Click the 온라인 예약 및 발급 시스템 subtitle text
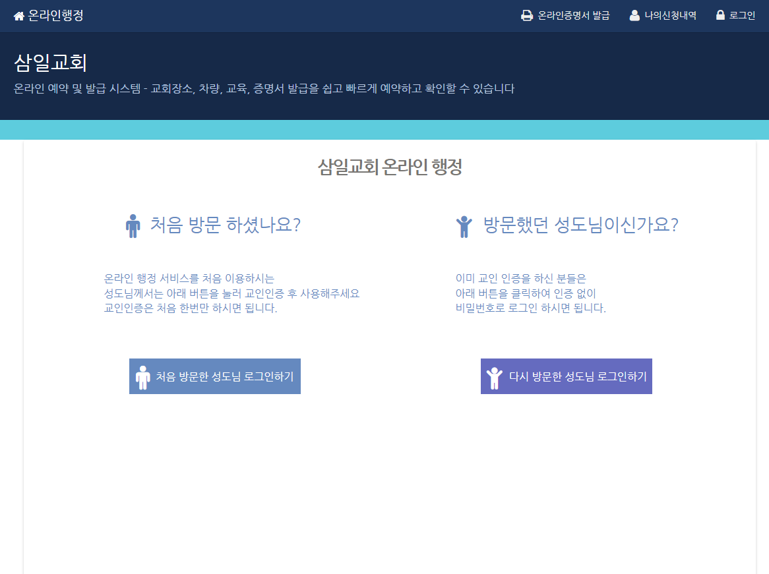This screenshot has width=769, height=574. click(x=264, y=88)
